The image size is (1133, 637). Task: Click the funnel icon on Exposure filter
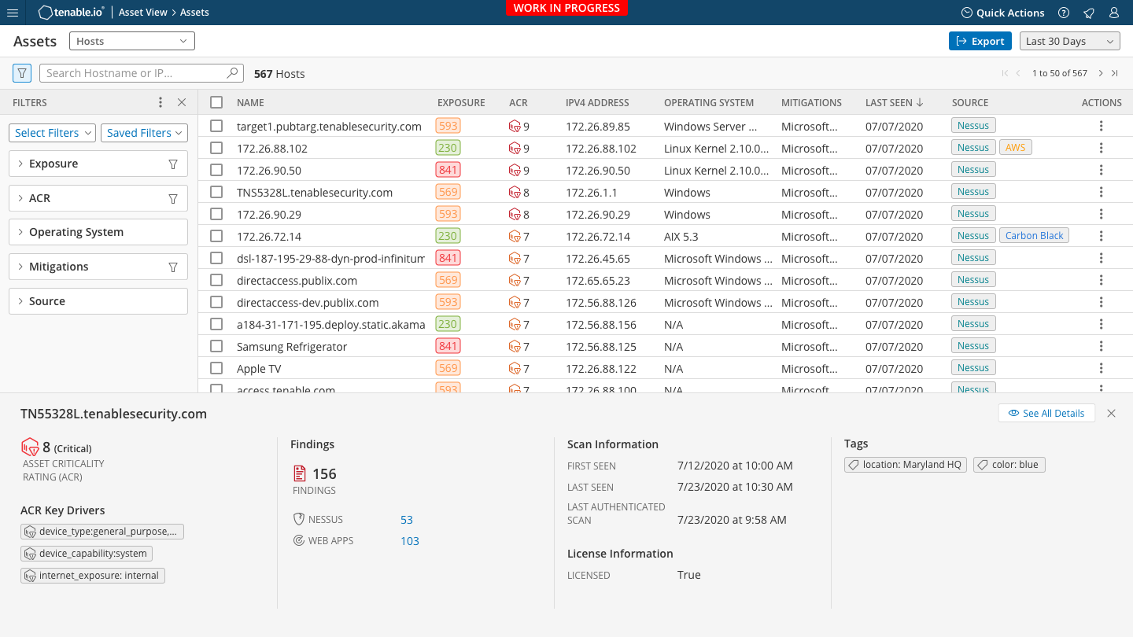(x=173, y=164)
